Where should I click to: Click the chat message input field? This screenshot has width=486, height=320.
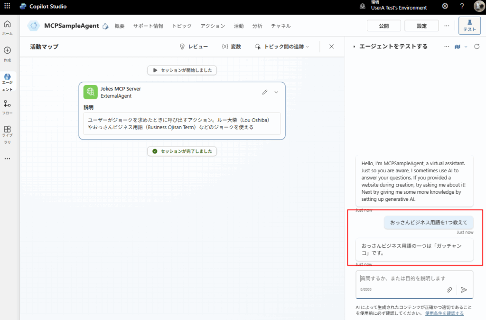click(x=414, y=278)
